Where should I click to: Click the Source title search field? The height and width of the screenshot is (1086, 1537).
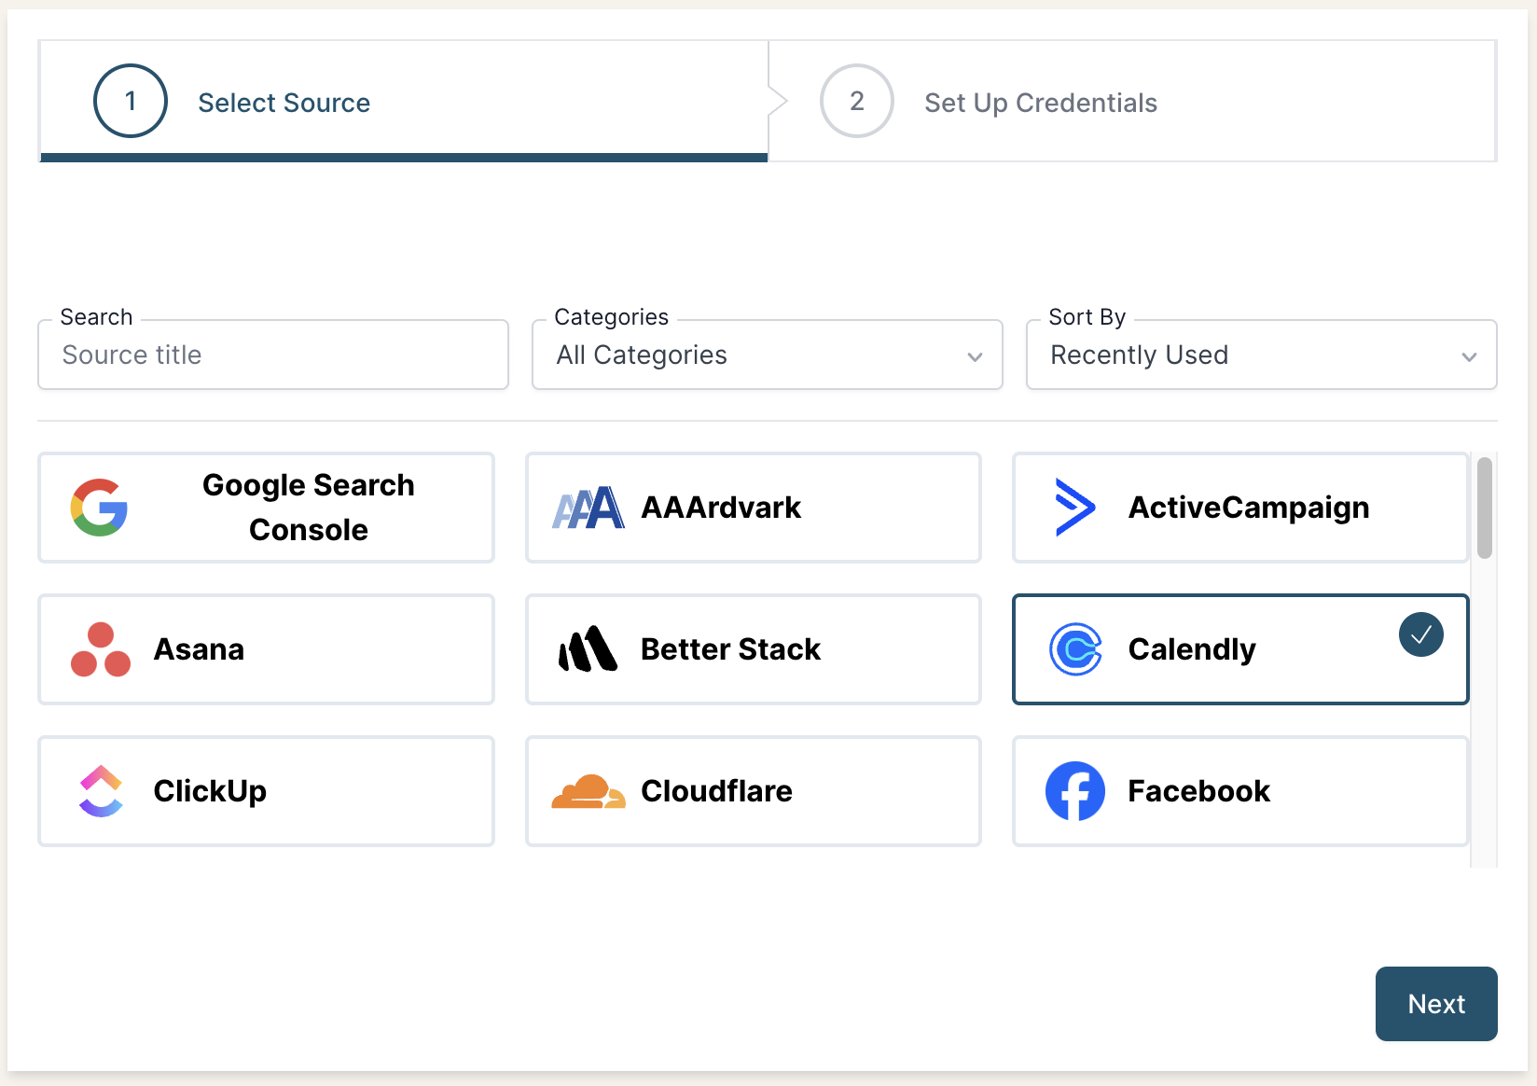(272, 355)
